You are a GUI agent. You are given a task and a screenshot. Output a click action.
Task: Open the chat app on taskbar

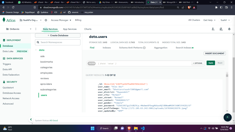(122, 128)
